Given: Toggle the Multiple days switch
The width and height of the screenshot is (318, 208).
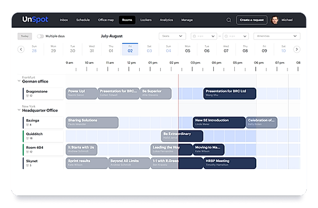Looking at the screenshot, I should (40, 36).
